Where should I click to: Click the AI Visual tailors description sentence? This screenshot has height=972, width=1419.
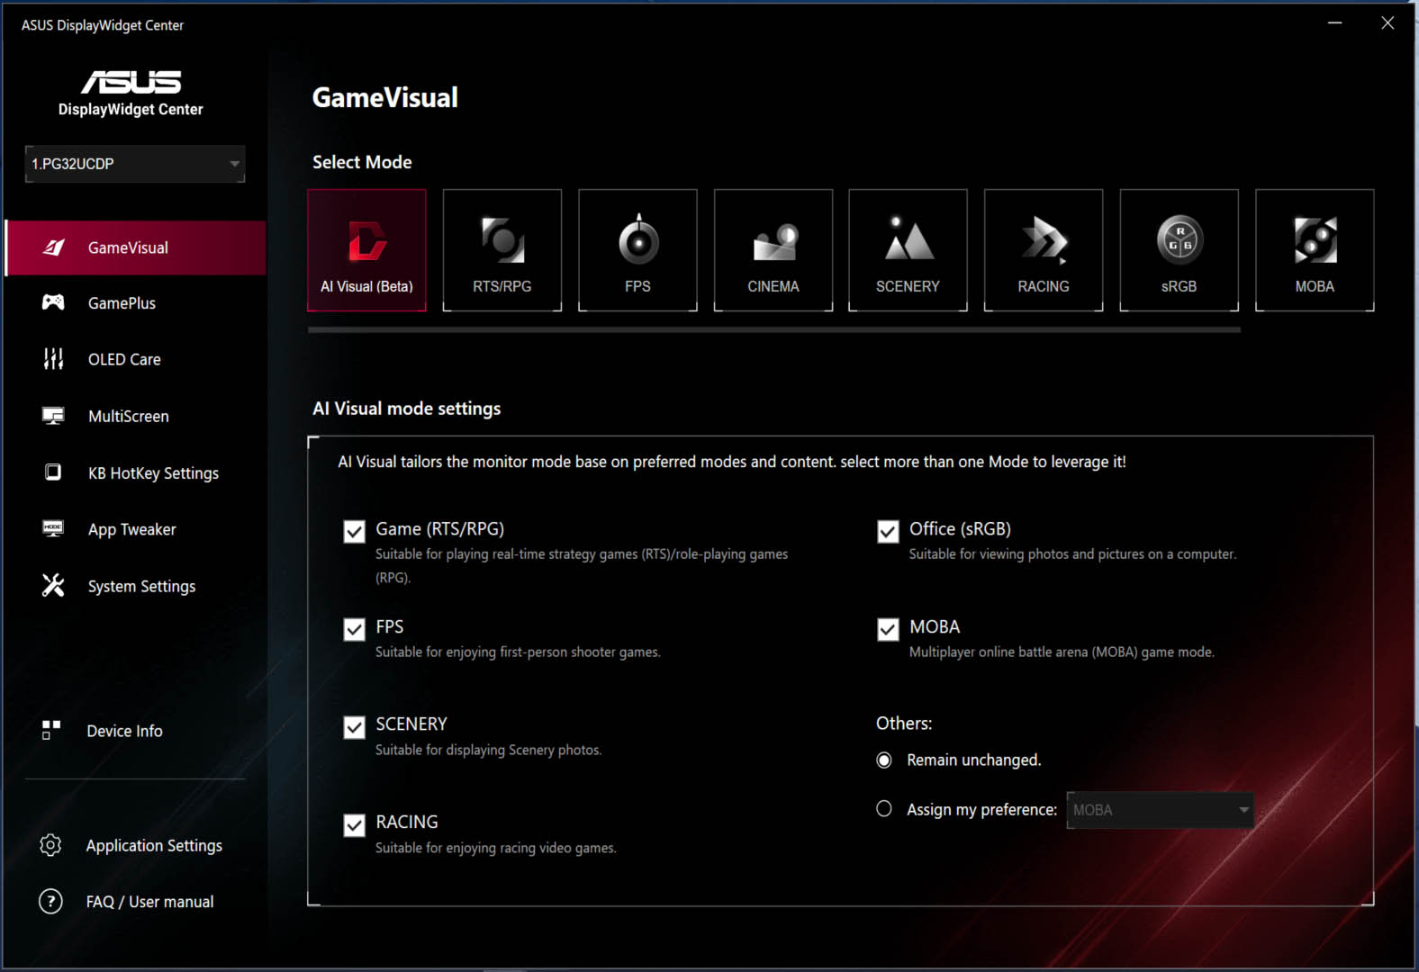click(732, 462)
